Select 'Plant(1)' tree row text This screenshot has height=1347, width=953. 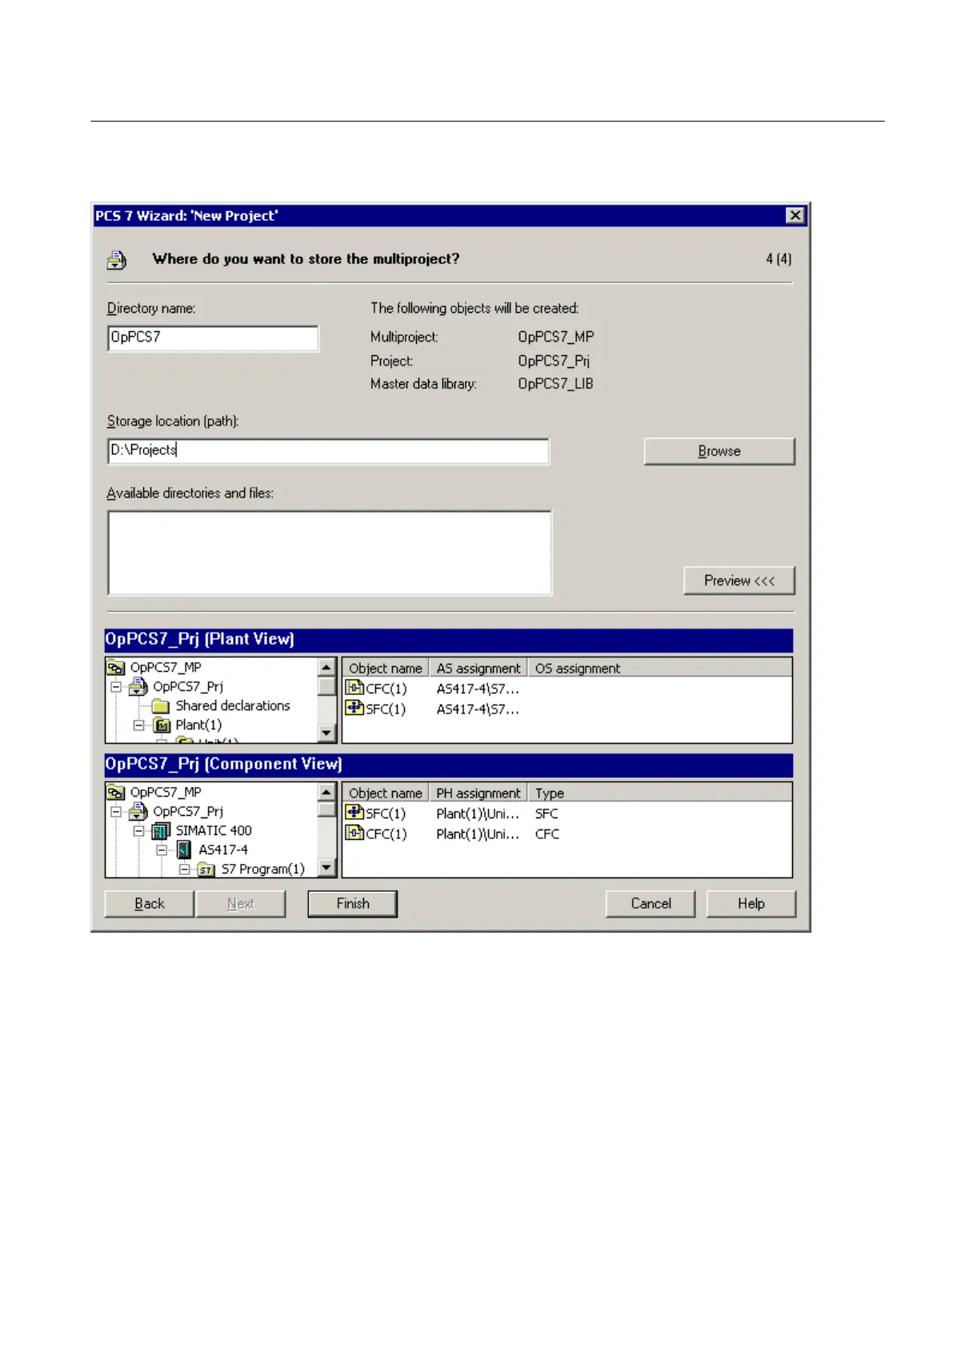(x=198, y=725)
